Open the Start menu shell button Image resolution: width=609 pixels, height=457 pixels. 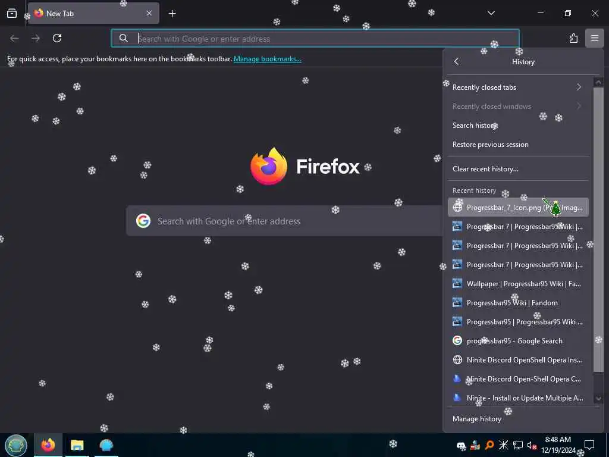[x=16, y=445]
